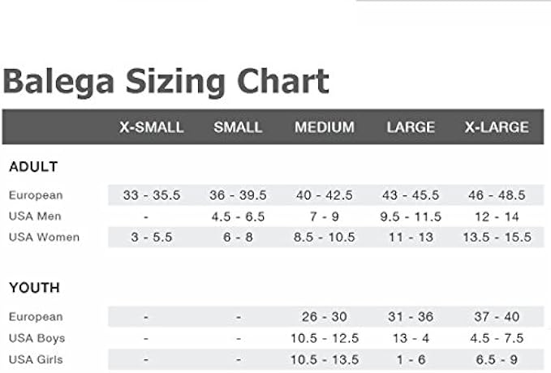Click the 4.5 - 6.5 USA Men cell

click(238, 217)
